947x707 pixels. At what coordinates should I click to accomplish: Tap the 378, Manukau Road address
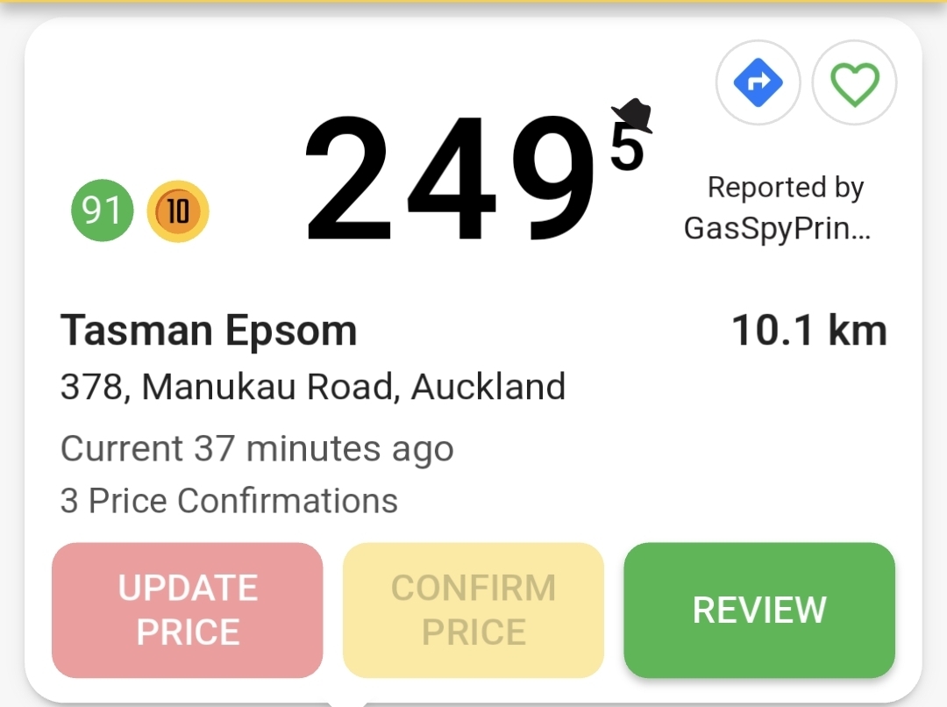click(x=312, y=386)
